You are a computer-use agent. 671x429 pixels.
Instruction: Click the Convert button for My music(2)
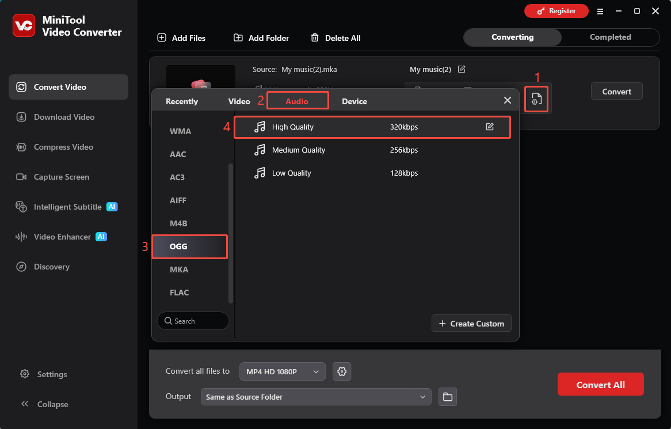(x=617, y=91)
